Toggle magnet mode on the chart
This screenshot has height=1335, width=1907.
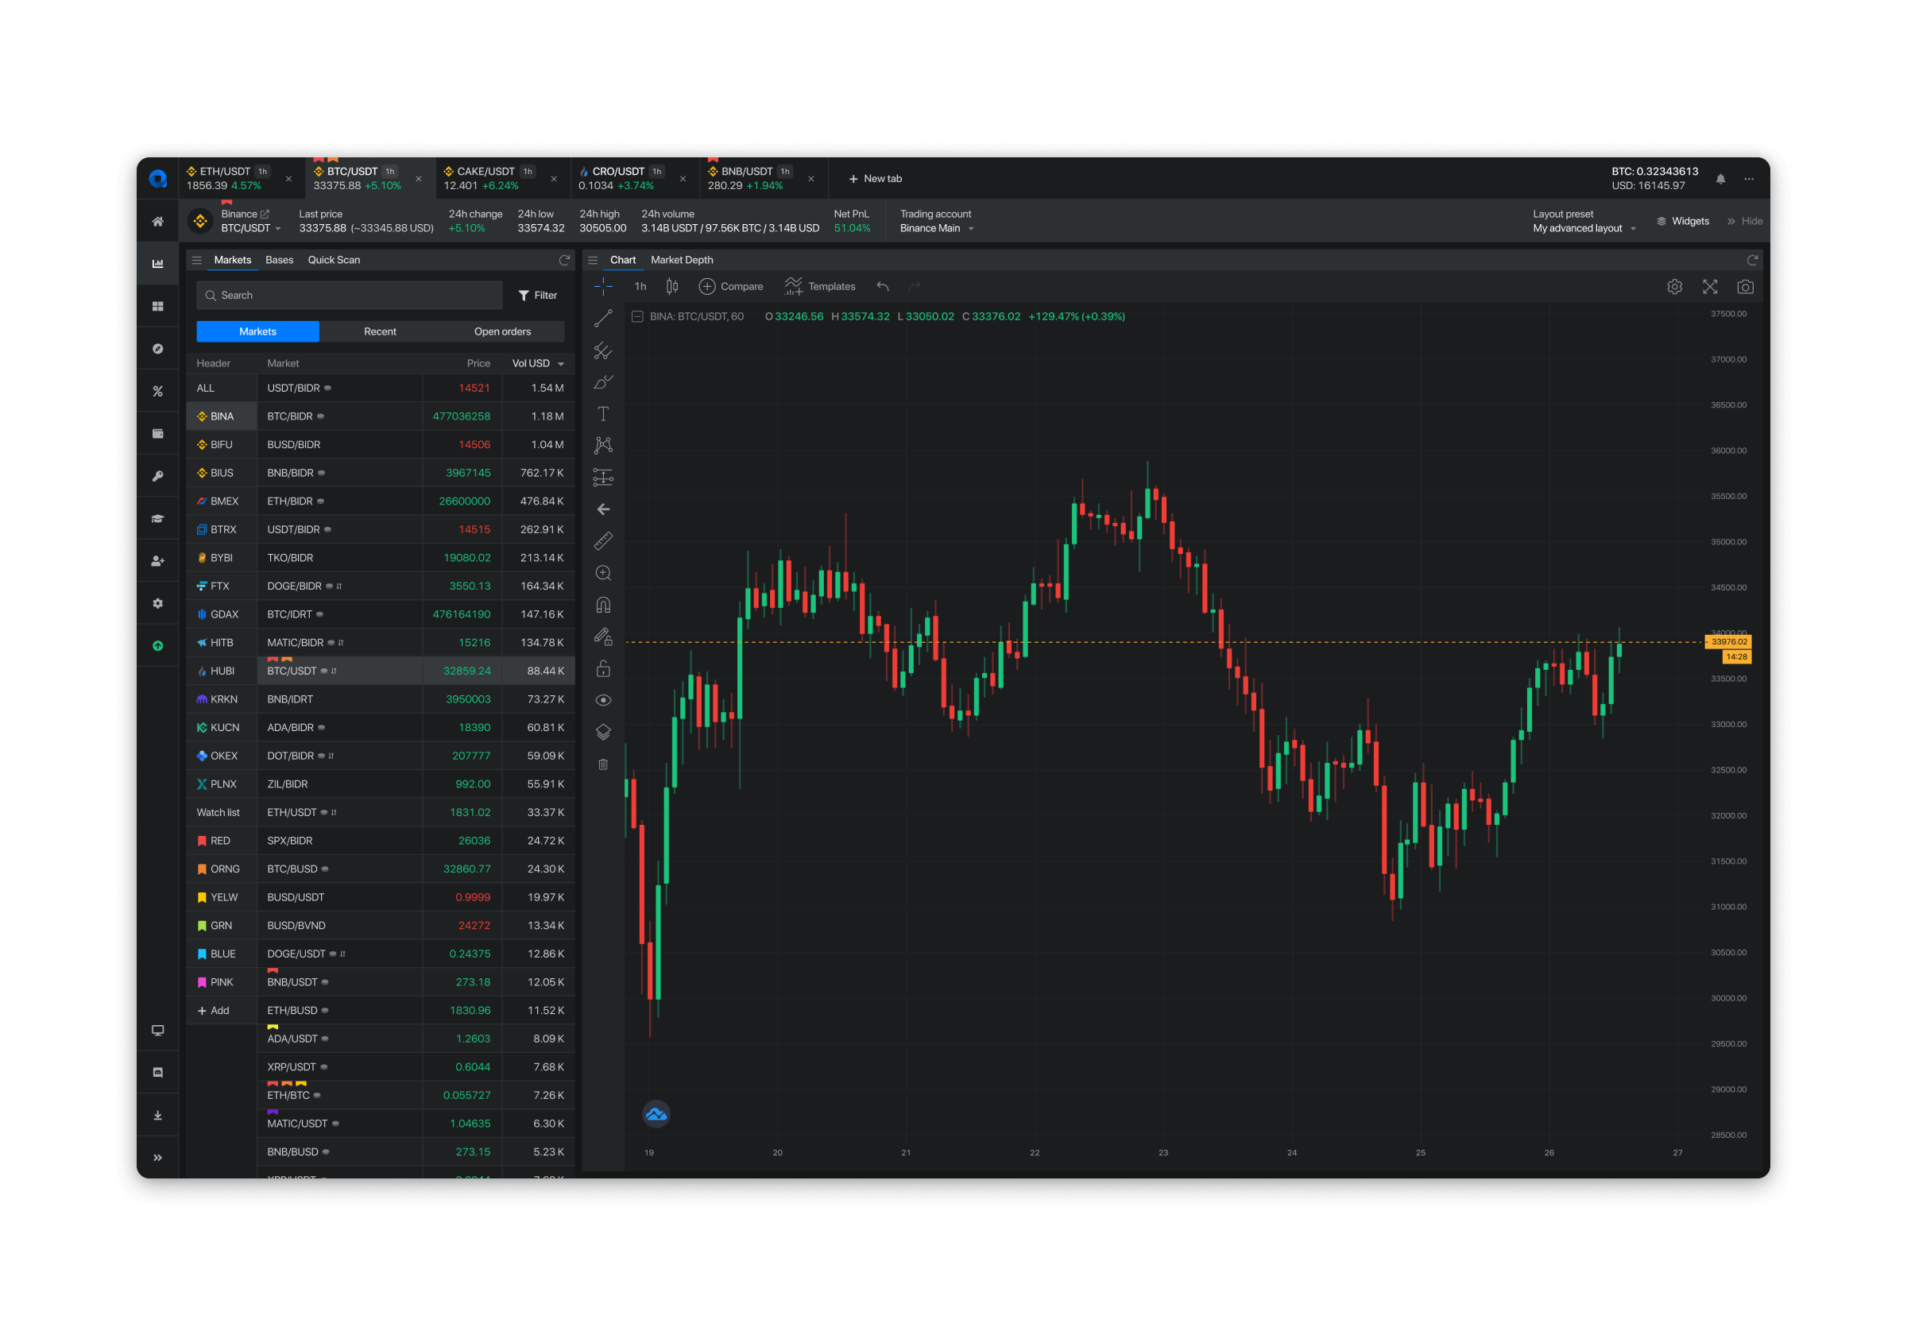603,605
